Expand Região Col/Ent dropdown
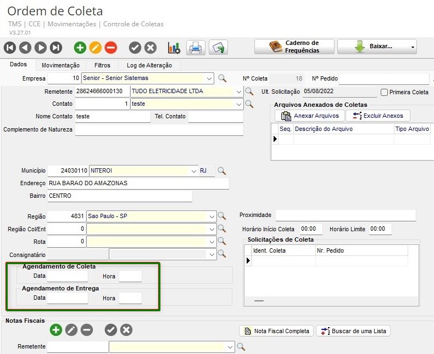This screenshot has height=354, width=434. tap(212, 229)
